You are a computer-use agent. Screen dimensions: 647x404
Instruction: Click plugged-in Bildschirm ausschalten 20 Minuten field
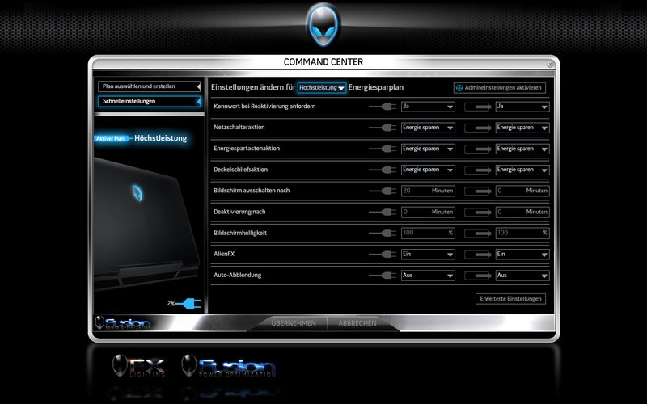pos(428,191)
